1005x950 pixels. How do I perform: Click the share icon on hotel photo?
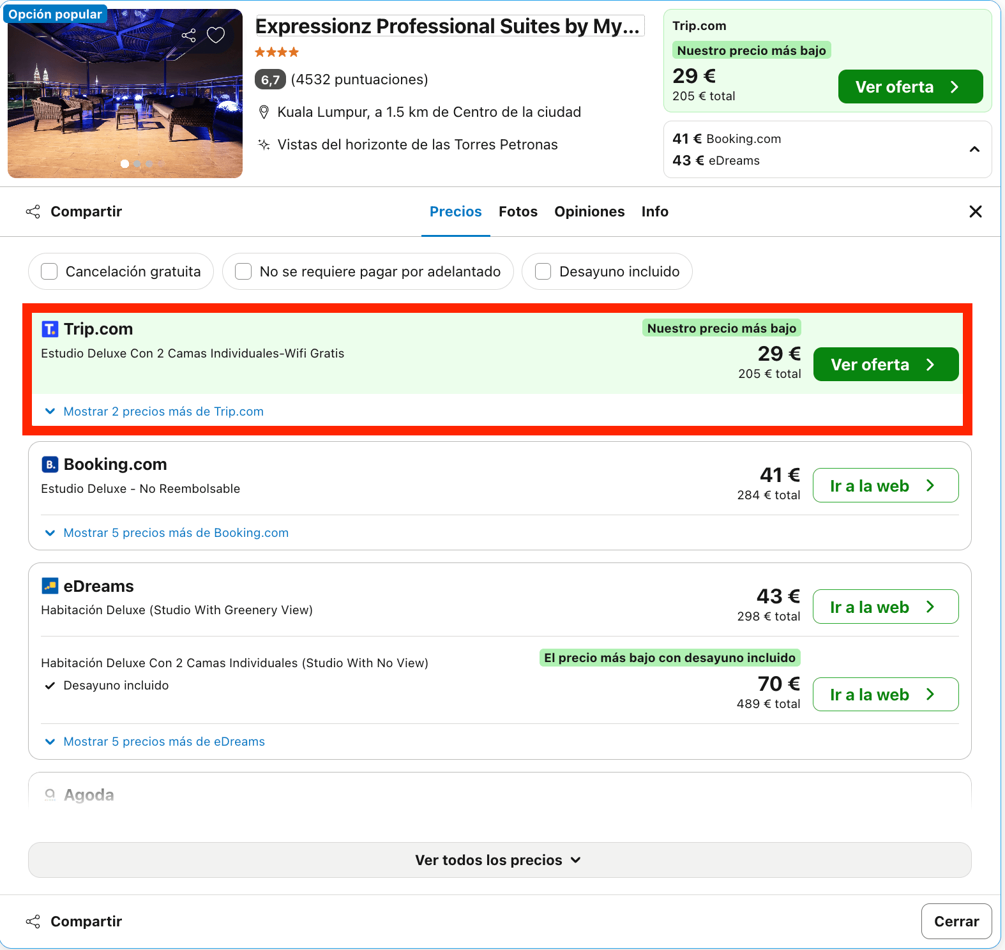[188, 35]
